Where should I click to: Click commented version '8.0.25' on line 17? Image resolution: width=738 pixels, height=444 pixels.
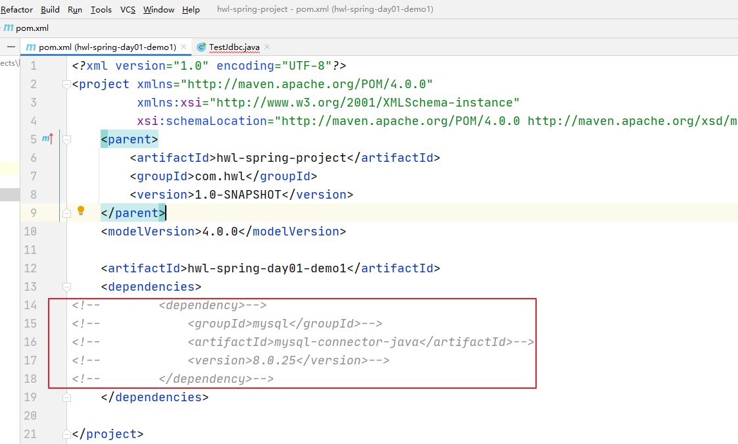(274, 360)
